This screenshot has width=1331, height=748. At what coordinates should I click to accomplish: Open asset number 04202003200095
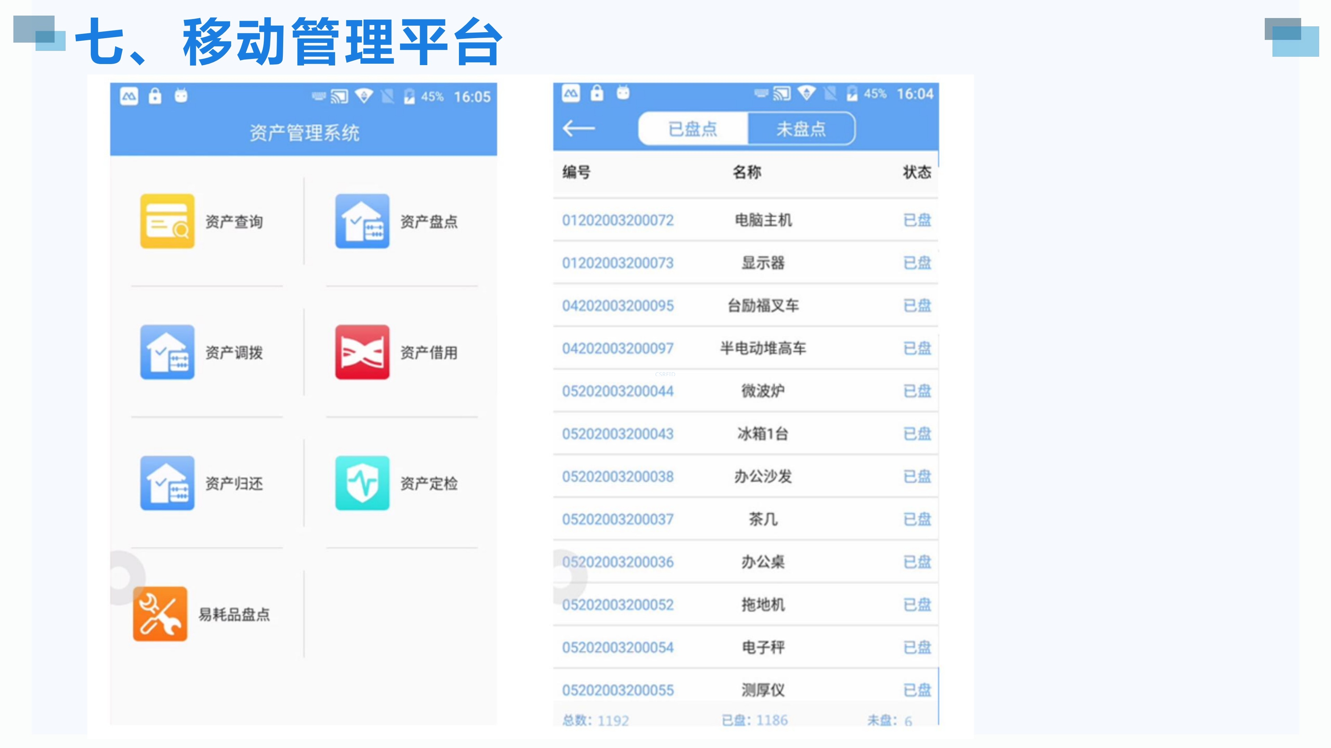tap(617, 305)
